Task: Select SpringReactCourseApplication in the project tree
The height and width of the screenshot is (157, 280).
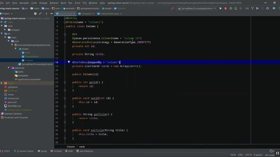Action: 37,64
